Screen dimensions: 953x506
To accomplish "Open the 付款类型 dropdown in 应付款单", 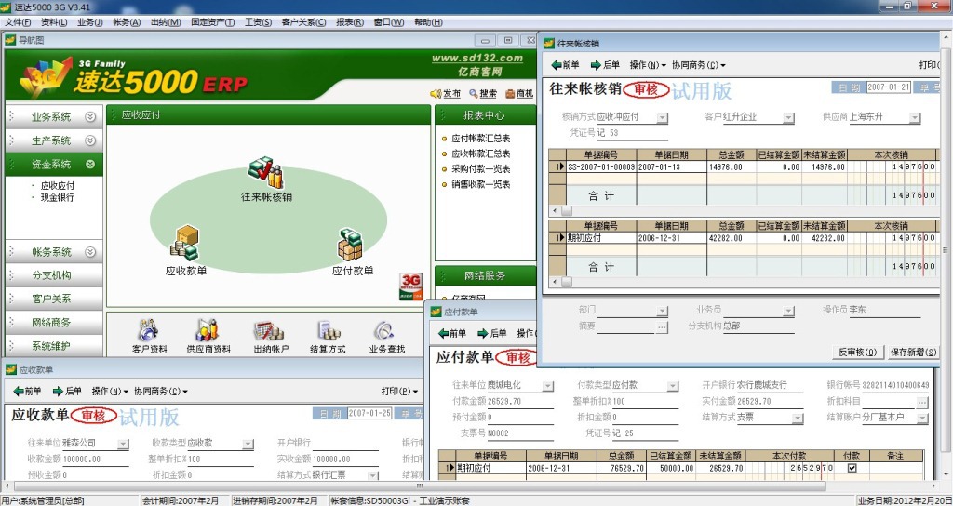I will coord(672,386).
